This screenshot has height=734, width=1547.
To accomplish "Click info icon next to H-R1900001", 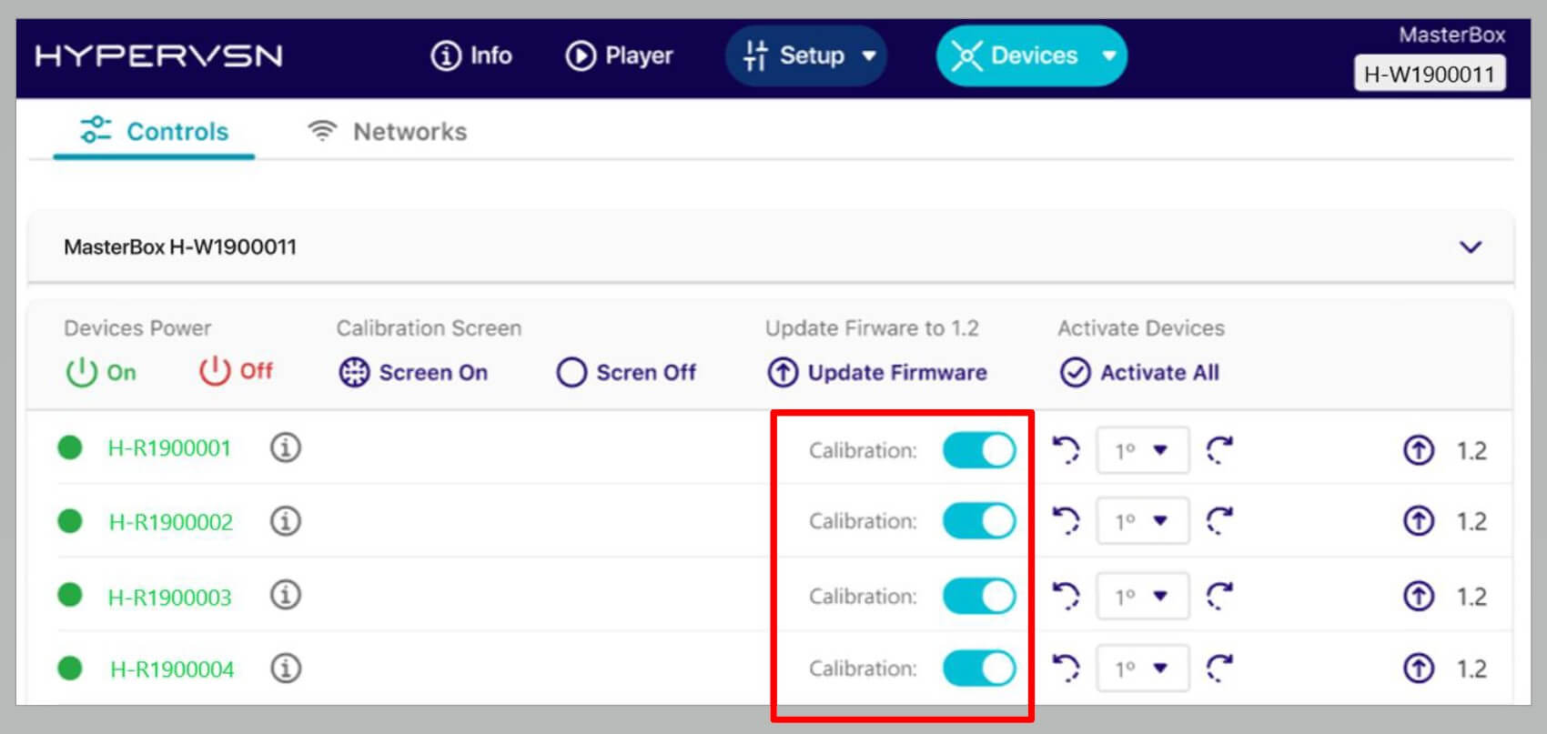I will click(x=285, y=448).
